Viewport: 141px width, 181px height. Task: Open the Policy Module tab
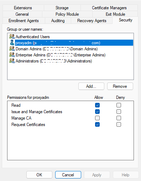pos(67,14)
